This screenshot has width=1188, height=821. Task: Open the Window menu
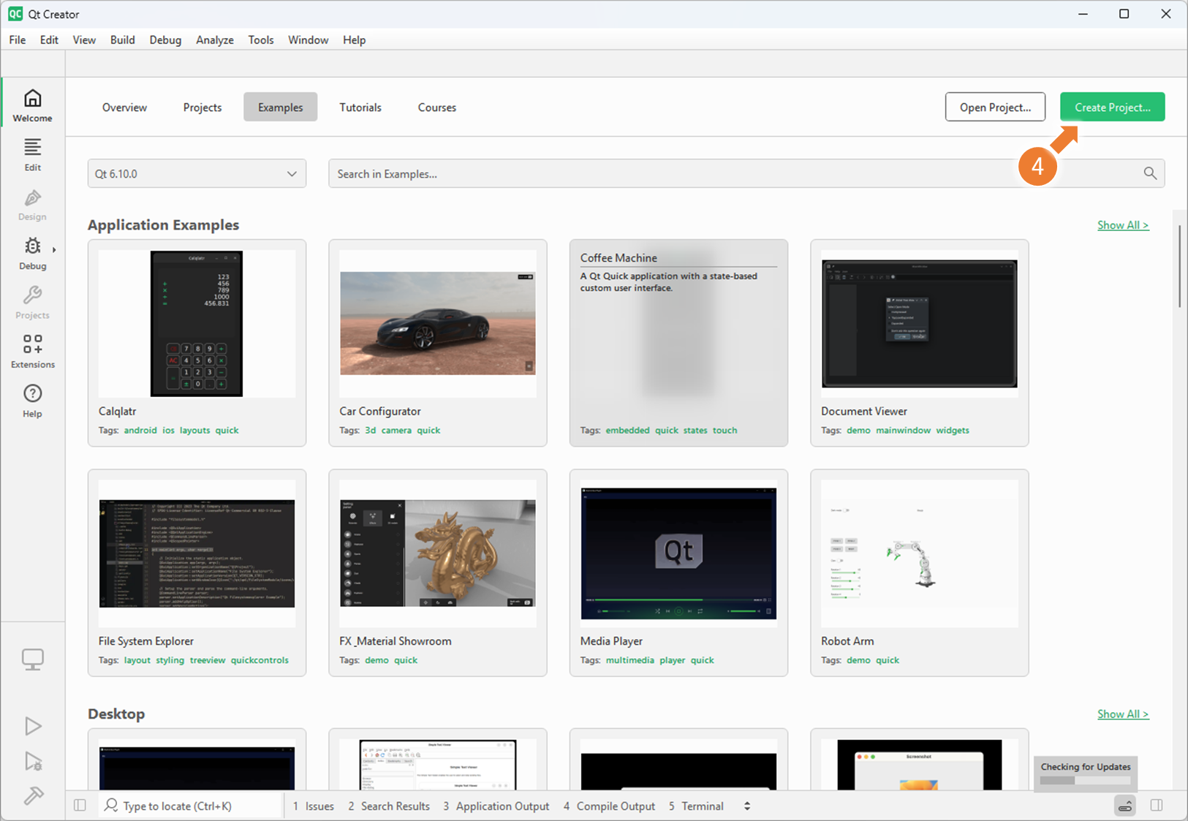tap(308, 39)
